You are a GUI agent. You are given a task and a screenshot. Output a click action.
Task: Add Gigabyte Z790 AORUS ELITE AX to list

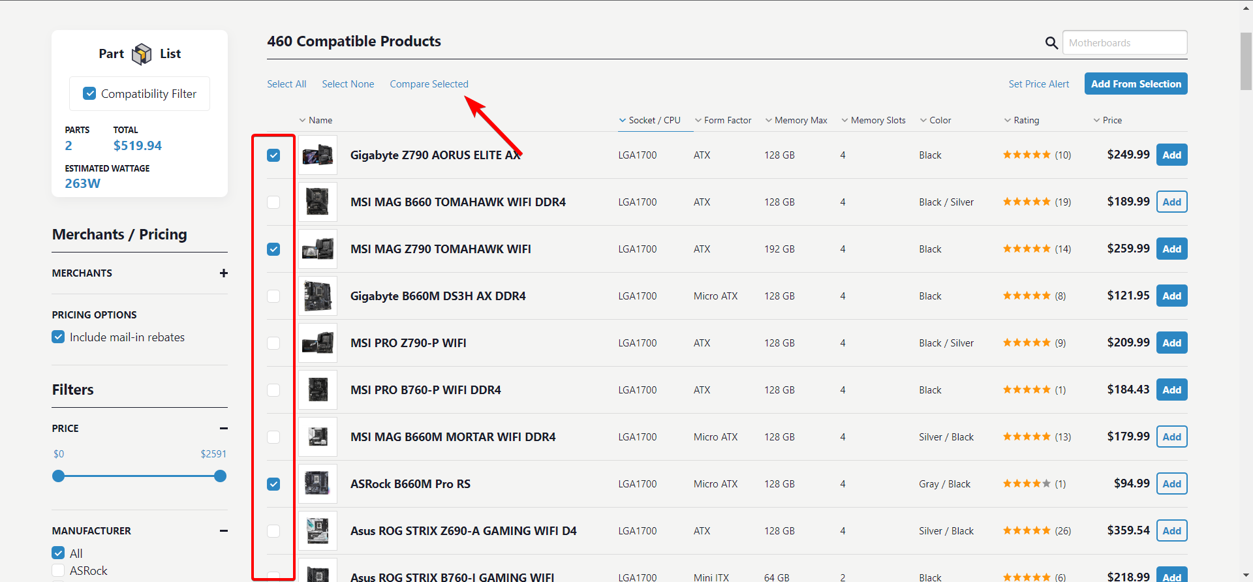point(1172,155)
